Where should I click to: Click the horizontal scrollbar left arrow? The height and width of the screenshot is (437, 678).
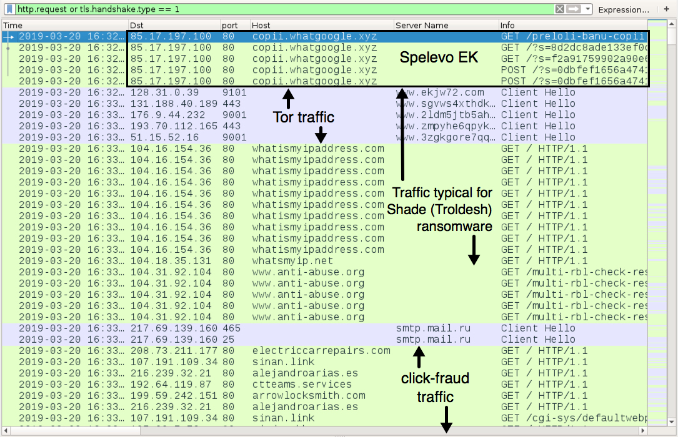coord(6,431)
